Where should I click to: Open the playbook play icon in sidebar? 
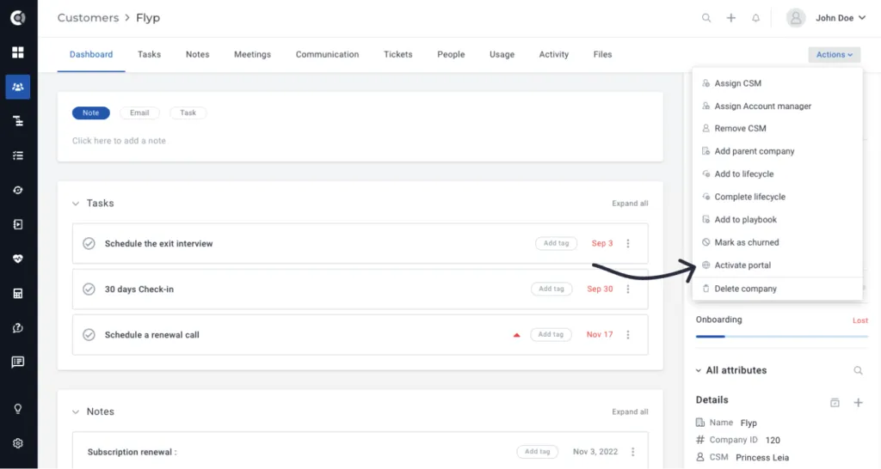(x=18, y=224)
